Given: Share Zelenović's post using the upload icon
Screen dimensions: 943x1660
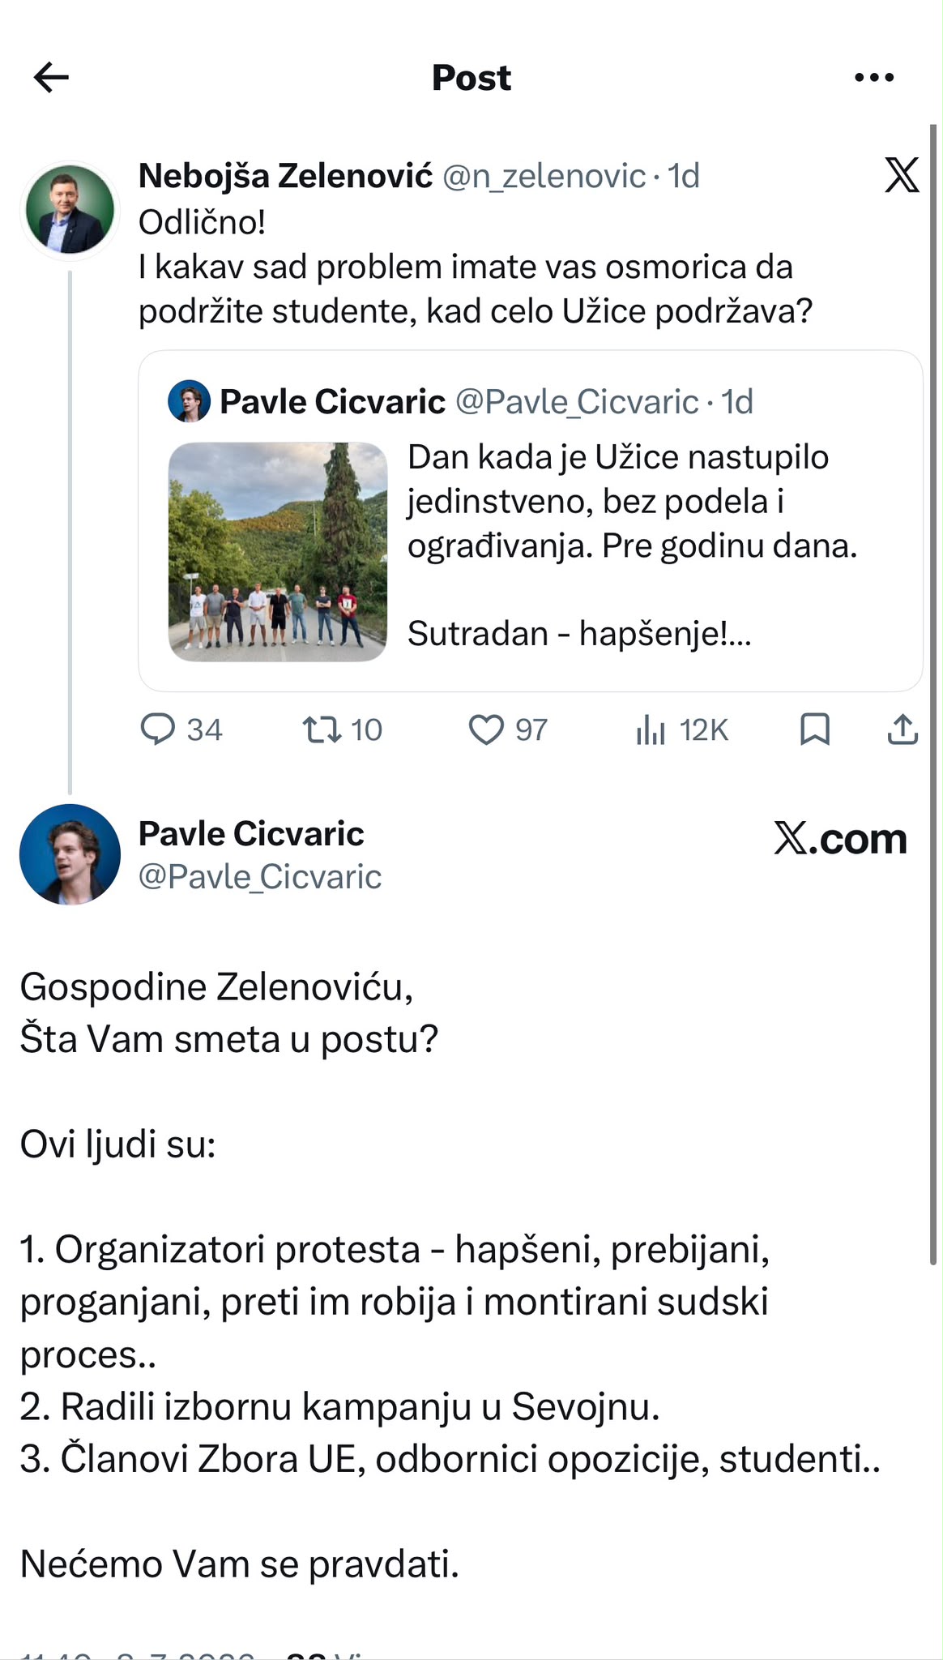Looking at the screenshot, I should pos(902,729).
